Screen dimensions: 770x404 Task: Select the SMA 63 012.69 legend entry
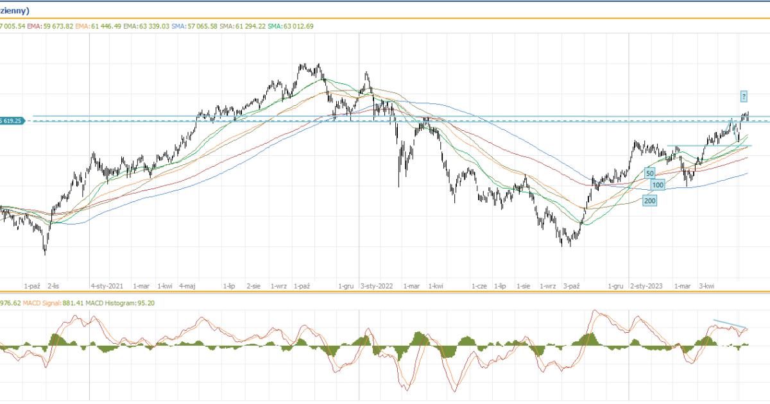(291, 26)
